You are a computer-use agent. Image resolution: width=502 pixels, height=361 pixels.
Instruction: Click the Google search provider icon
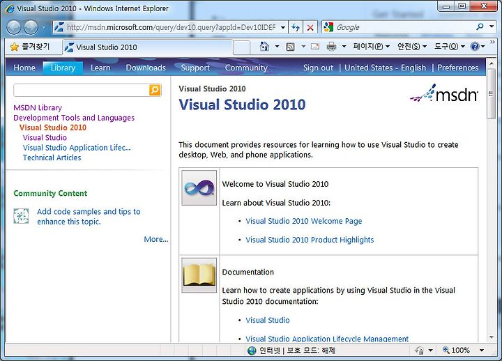coord(328,27)
